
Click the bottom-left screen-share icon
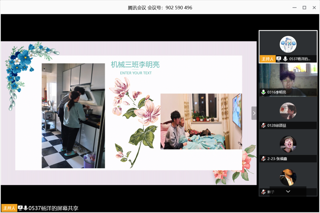tap(20, 208)
